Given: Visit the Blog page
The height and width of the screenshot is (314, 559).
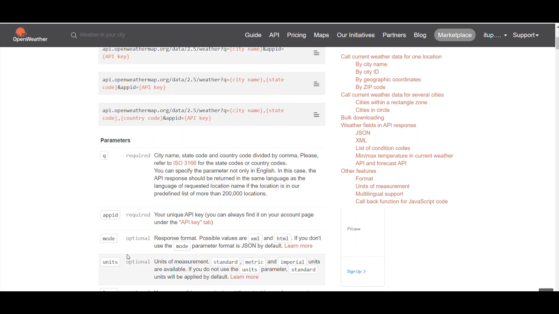Looking at the screenshot, I should point(420,35).
